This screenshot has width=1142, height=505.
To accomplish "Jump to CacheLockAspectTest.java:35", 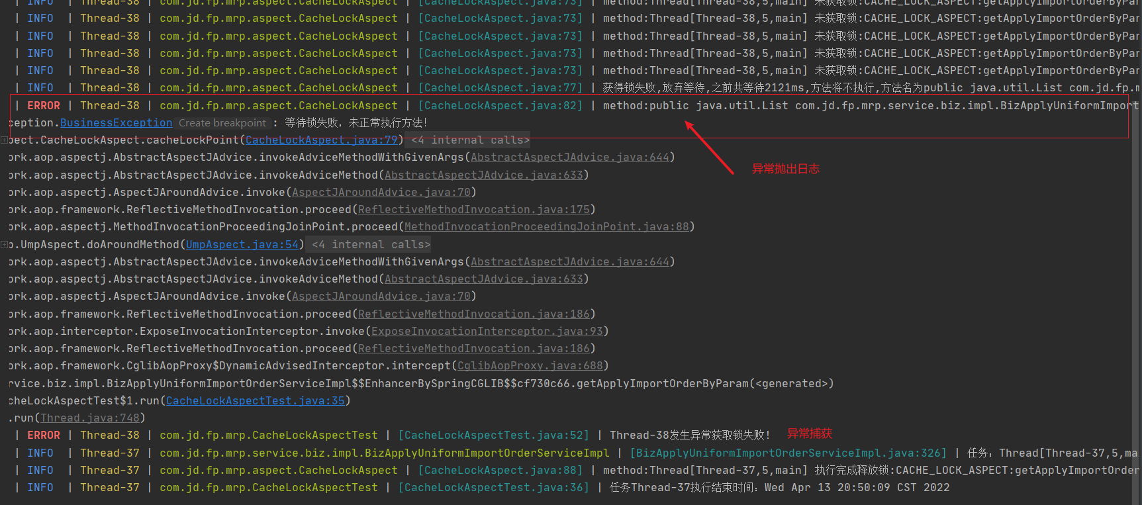I will [x=256, y=401].
